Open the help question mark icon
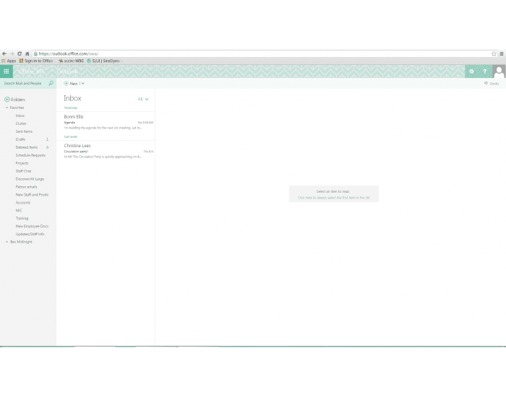 tap(485, 71)
